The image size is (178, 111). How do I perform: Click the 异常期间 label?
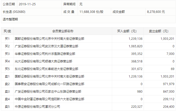click(69, 4)
